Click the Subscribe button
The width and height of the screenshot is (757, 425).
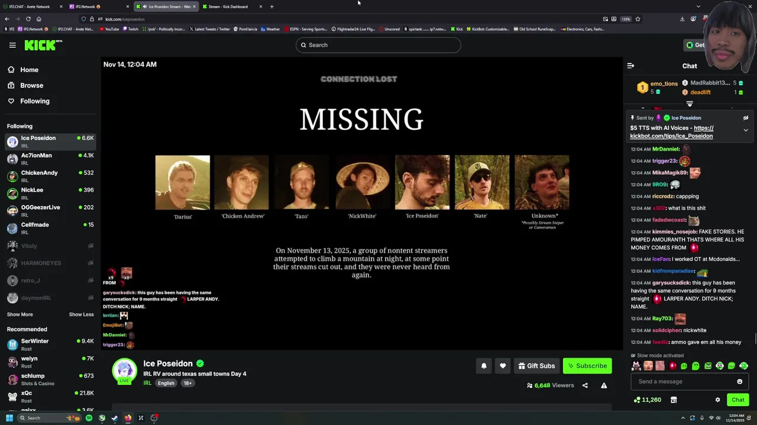(x=587, y=366)
